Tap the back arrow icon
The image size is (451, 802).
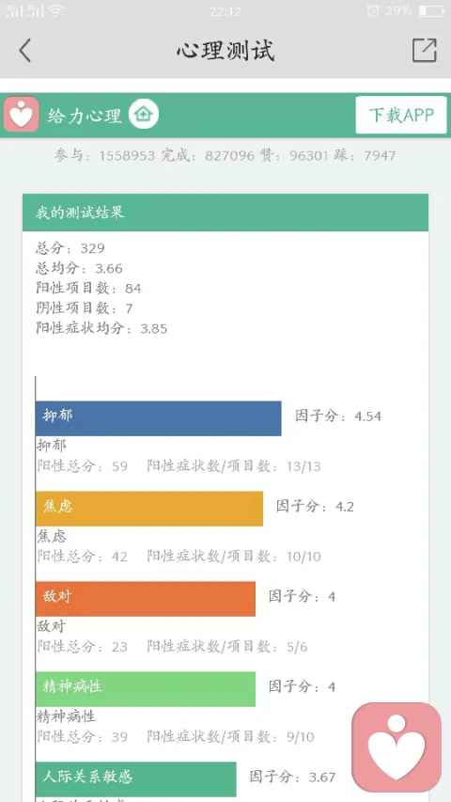[24, 51]
